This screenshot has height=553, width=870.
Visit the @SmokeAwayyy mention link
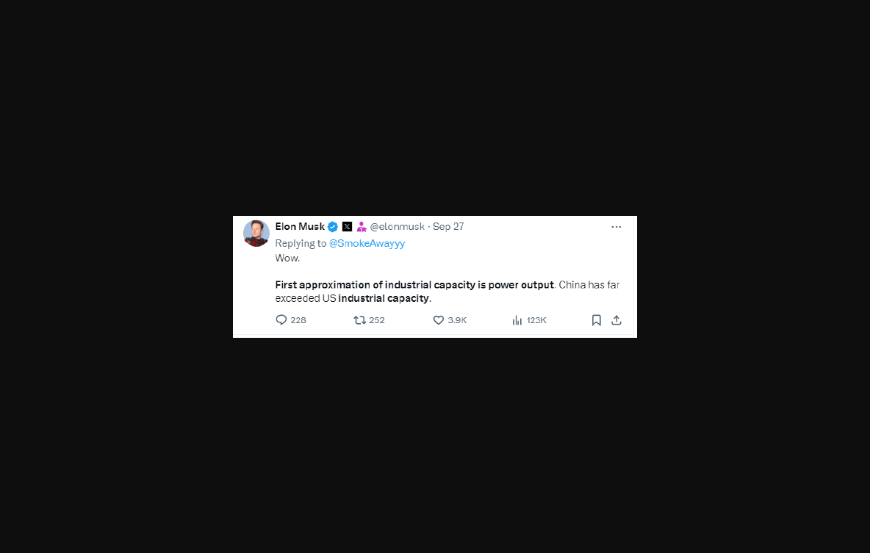click(x=367, y=243)
